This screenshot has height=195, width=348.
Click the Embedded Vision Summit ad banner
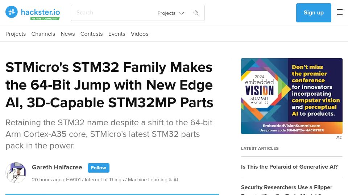(x=291, y=96)
